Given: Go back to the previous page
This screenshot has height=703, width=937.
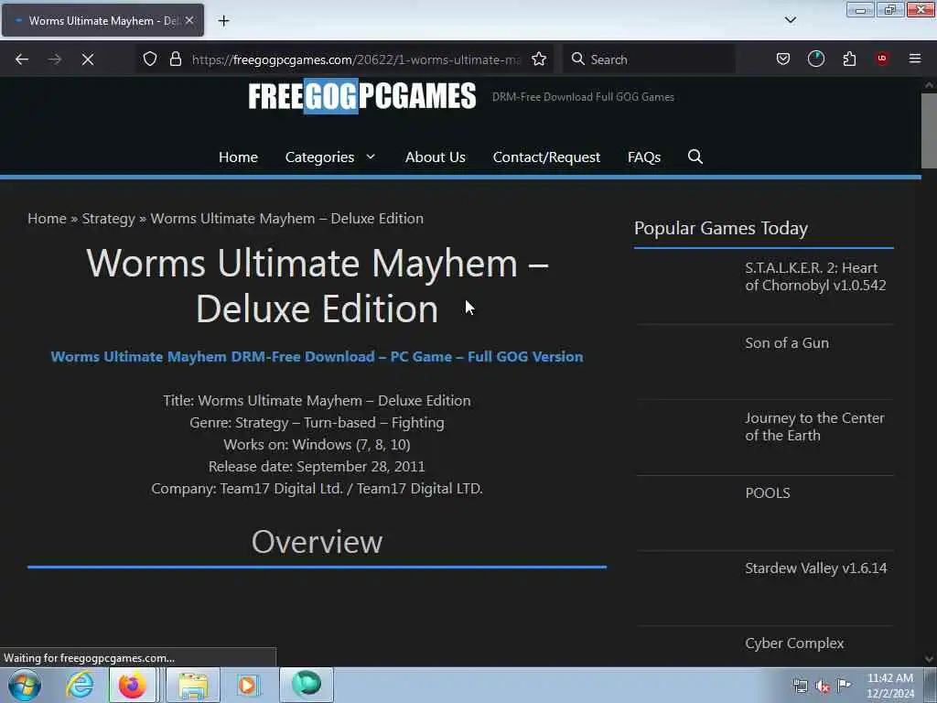Looking at the screenshot, I should coord(22,59).
